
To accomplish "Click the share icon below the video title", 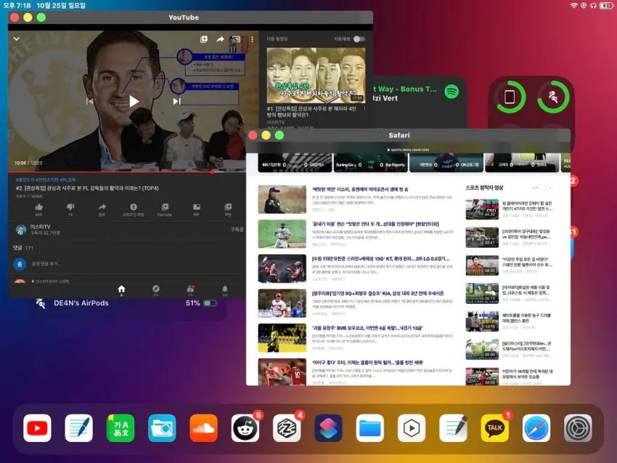I will pos(102,209).
